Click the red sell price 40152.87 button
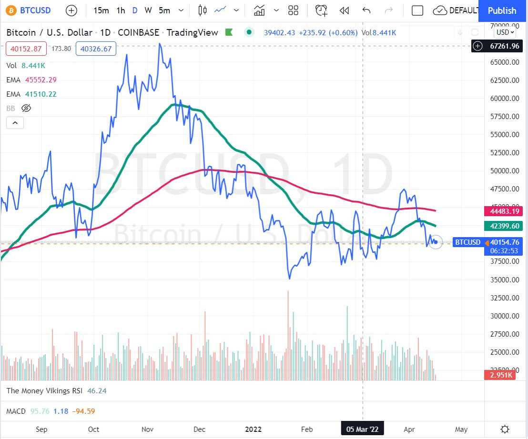 click(26, 49)
